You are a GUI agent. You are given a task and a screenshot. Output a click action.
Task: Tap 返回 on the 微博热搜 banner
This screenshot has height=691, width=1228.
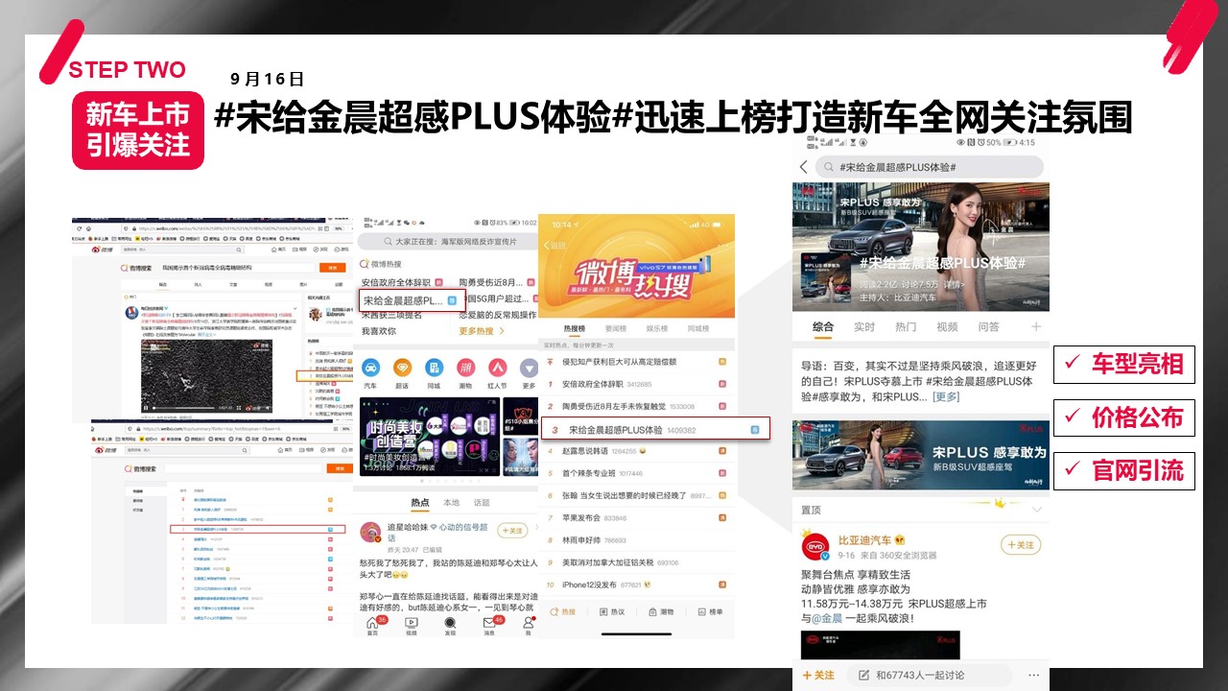[x=555, y=246]
